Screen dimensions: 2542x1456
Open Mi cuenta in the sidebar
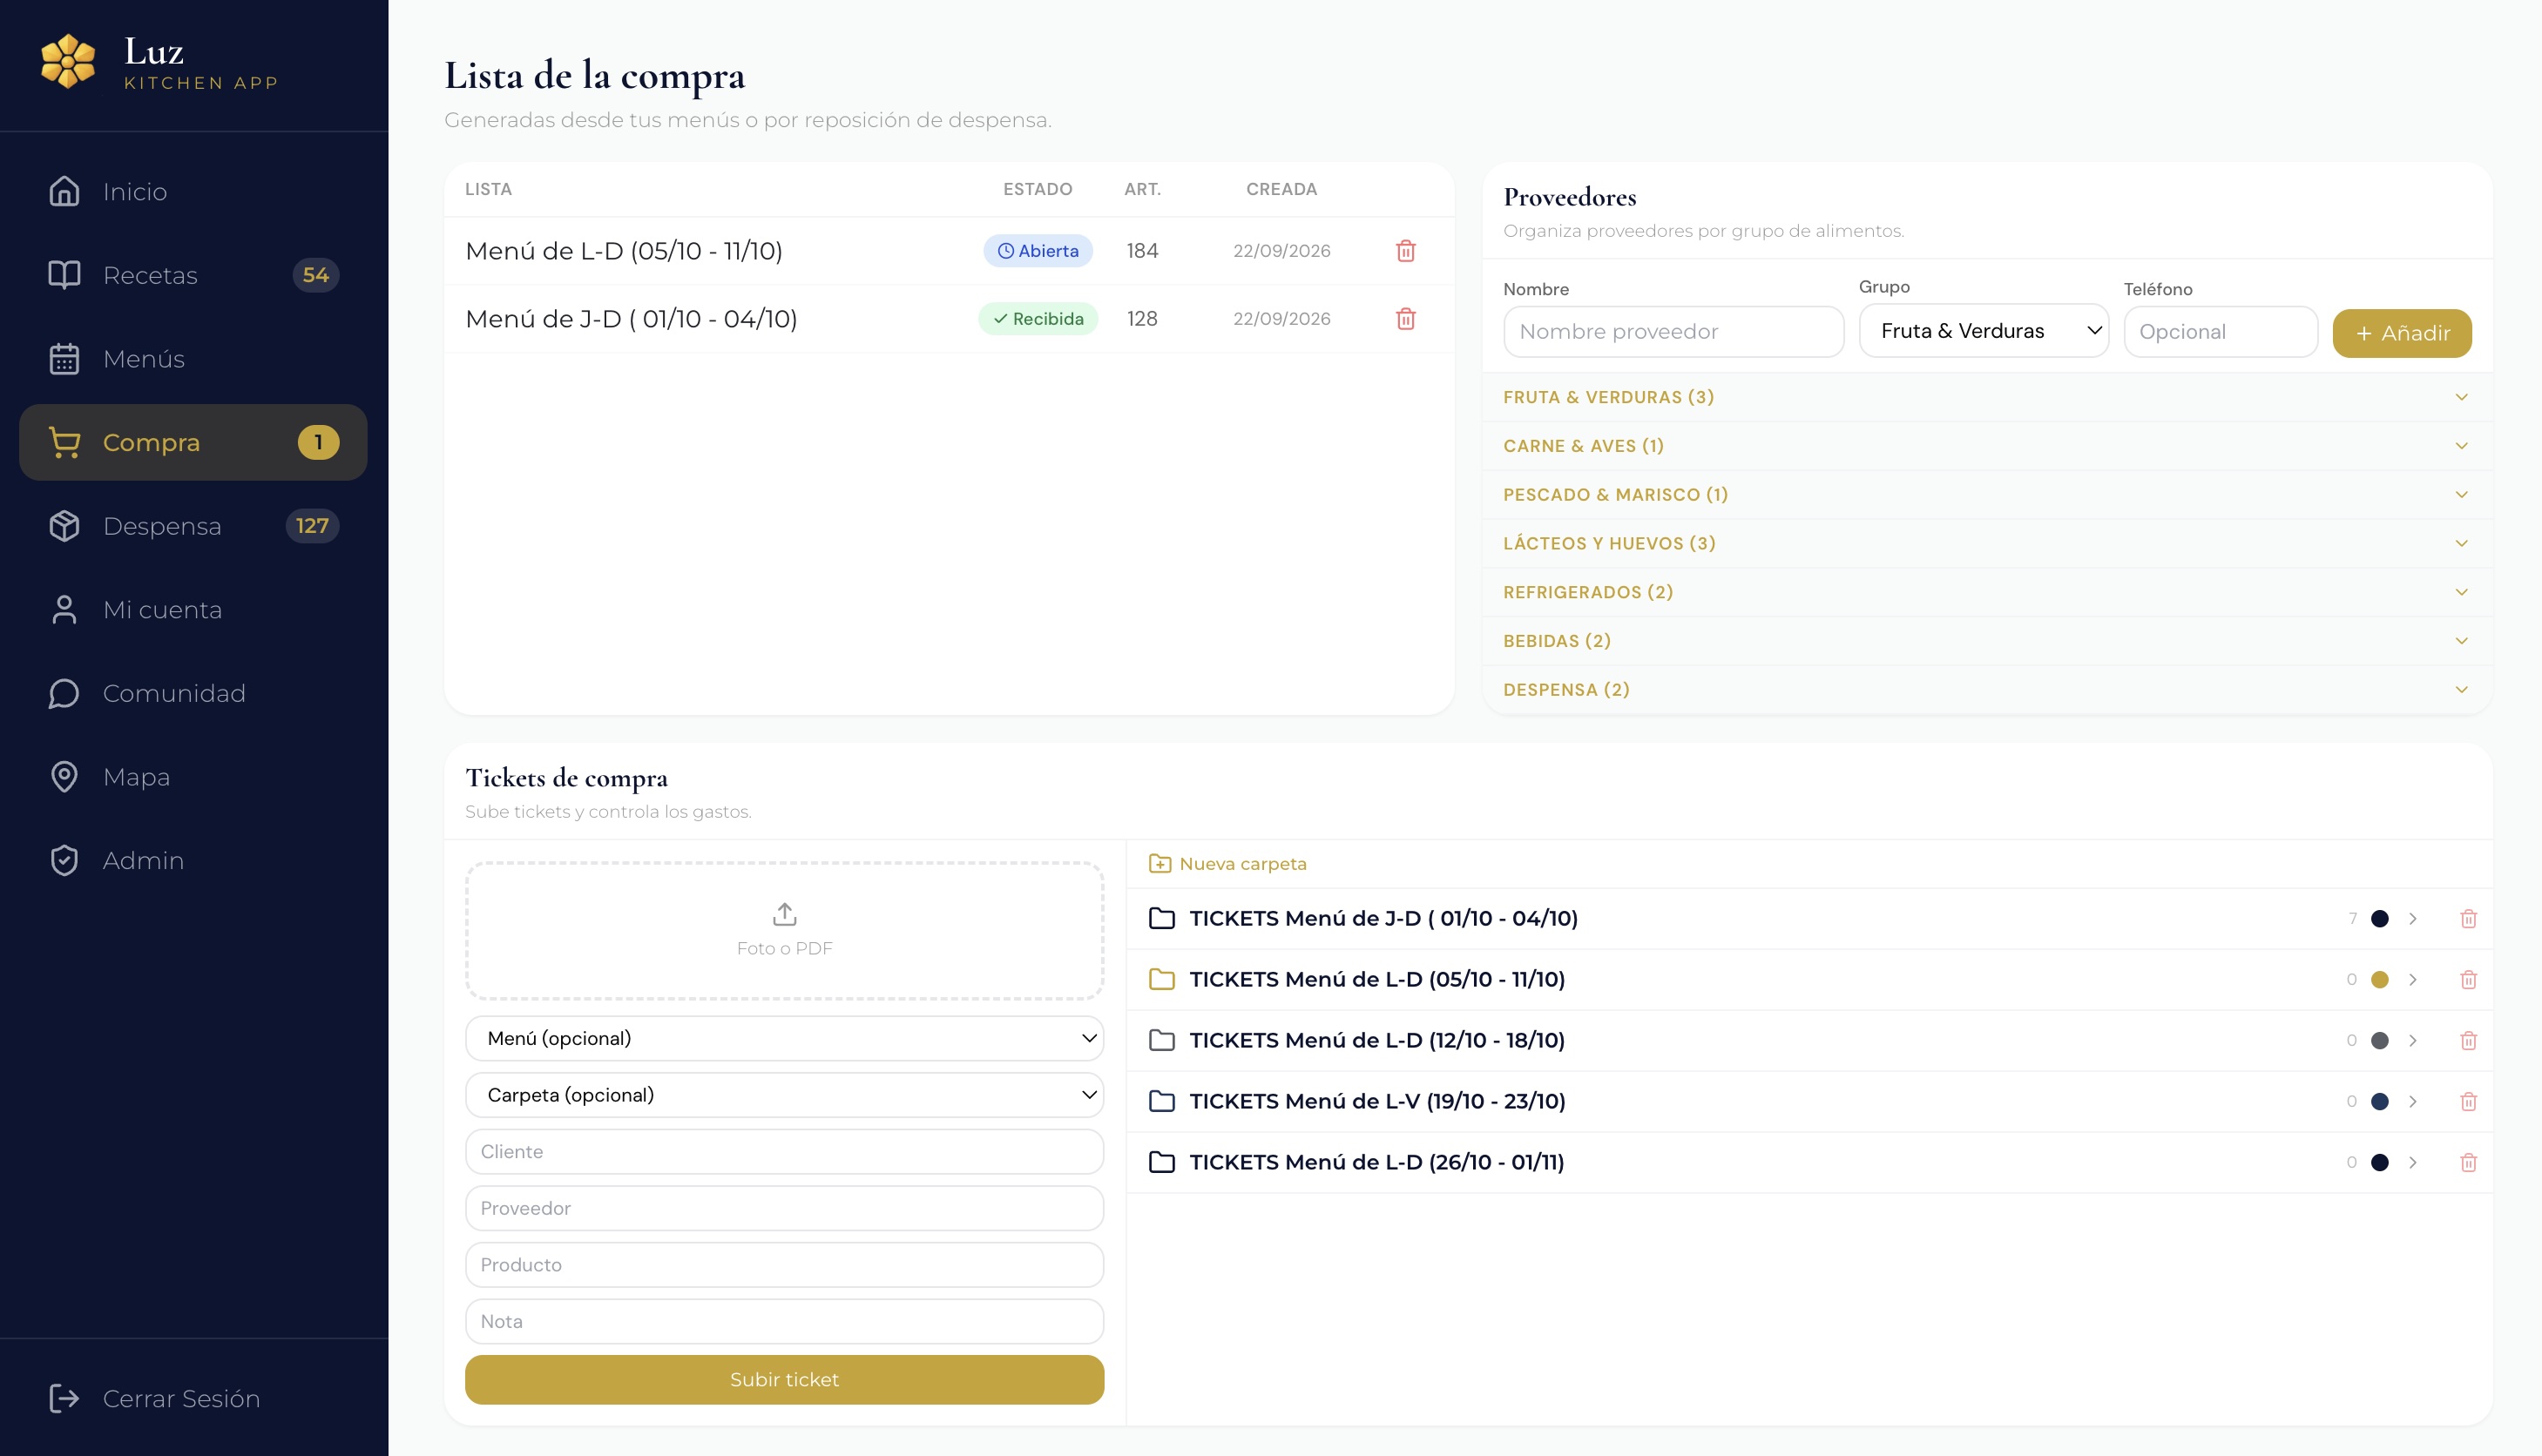click(193, 610)
